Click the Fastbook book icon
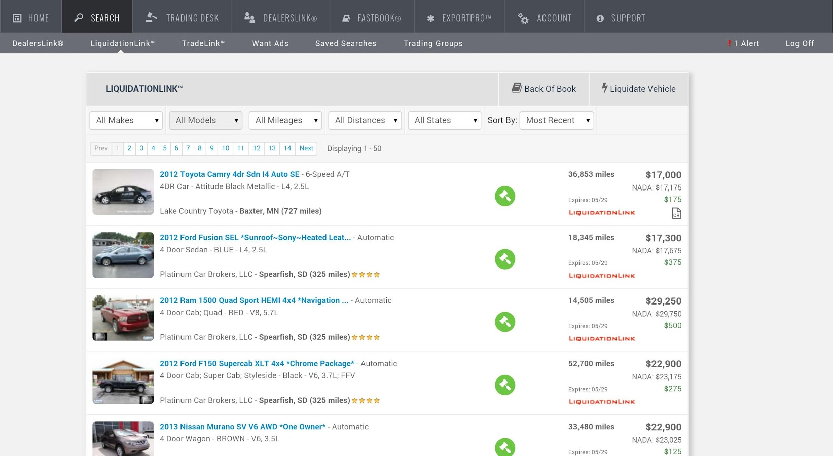The image size is (833, 456). click(346, 18)
